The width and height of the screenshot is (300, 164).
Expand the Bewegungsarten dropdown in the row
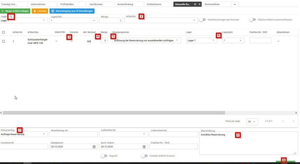tap(147, 40)
